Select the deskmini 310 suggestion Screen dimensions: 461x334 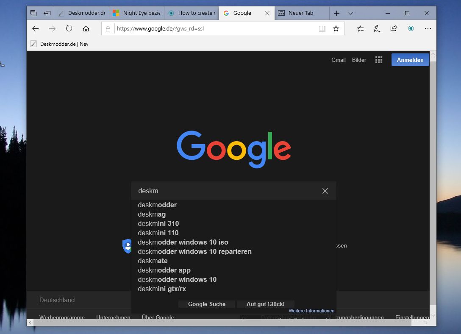(234, 224)
